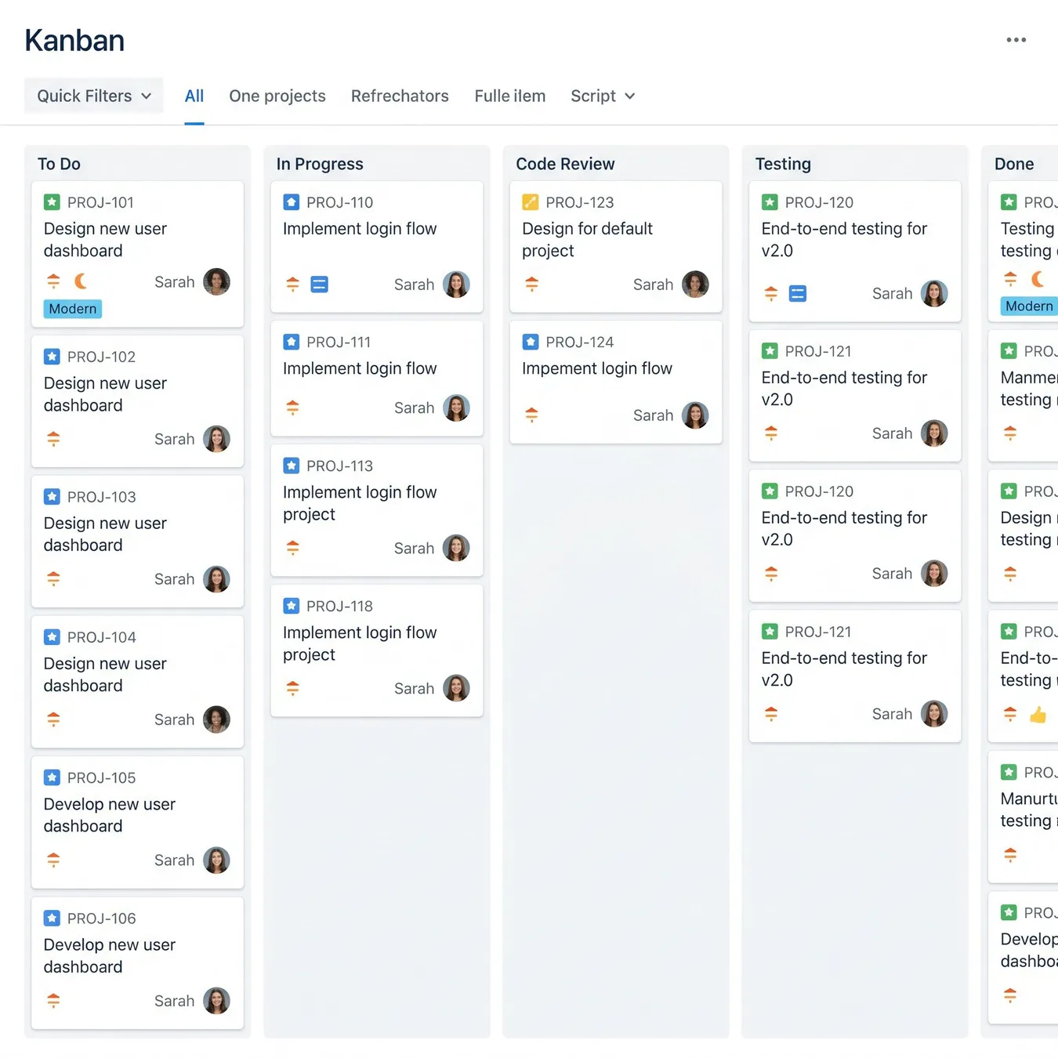The image size is (1058, 1058).
Task: Click the Modern label in Done column
Action: pyautogui.click(x=1029, y=306)
